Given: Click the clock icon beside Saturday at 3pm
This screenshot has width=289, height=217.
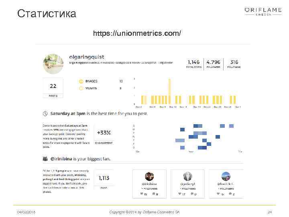Looking at the screenshot, I should coord(46,114).
